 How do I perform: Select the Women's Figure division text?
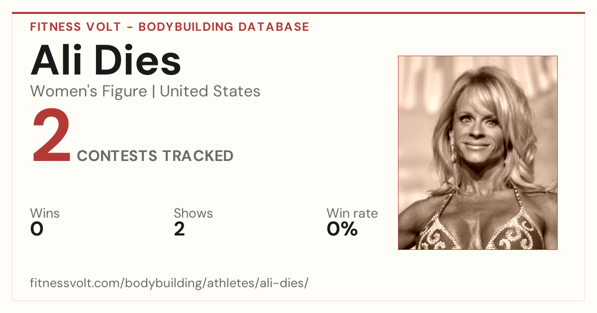pyautogui.click(x=89, y=91)
